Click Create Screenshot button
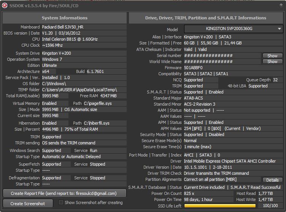Screen dimensions: 286x212 [28, 204]
